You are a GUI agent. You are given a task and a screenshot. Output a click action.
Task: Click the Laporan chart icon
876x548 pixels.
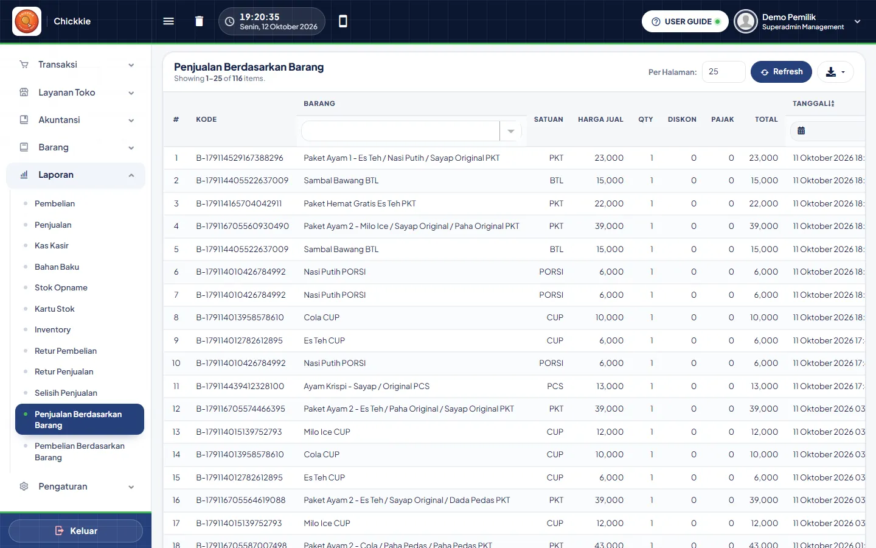24,175
